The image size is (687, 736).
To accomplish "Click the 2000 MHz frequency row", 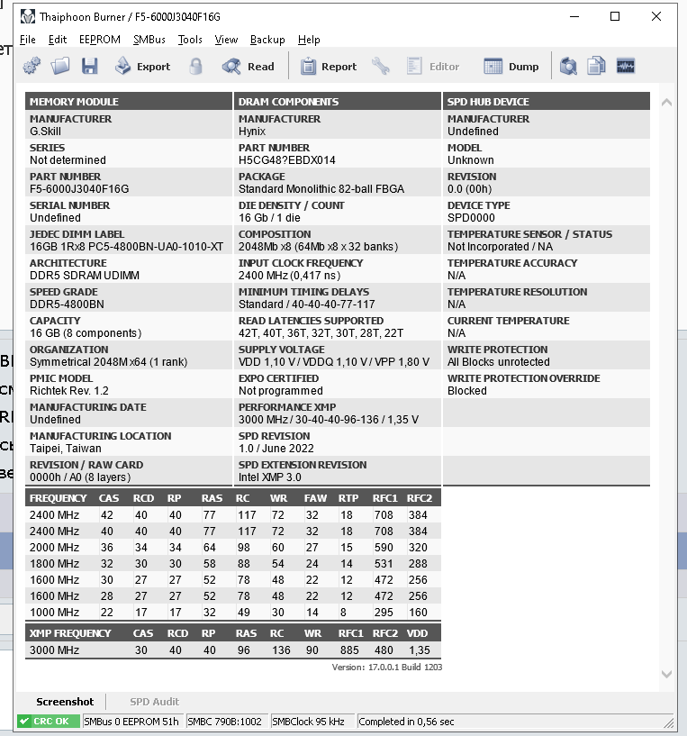I will tap(233, 548).
